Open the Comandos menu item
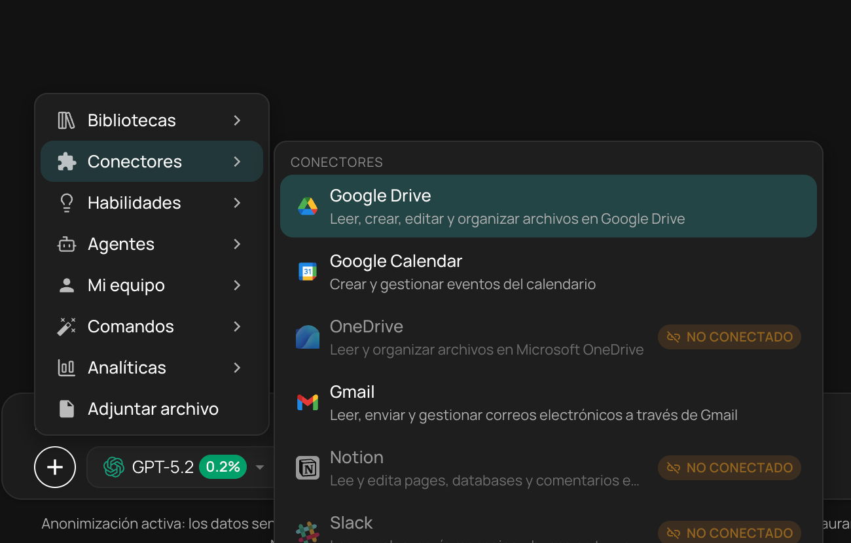The width and height of the screenshot is (851, 543). 152,326
